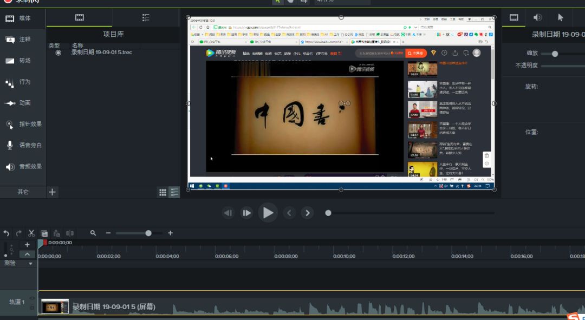
Task: Cut selection with the scissors icon
Action: coord(31,233)
